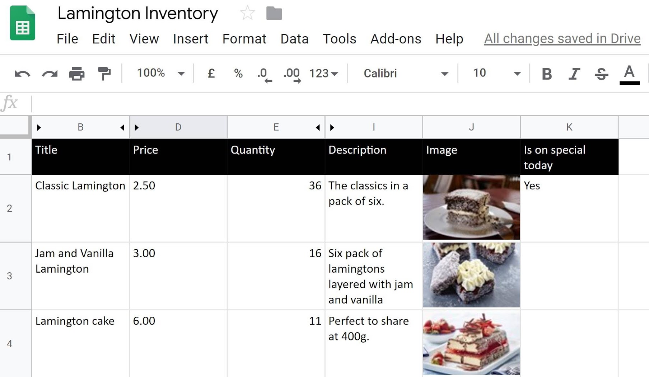649x377 pixels.
Task: Open the Add-ons menu
Action: pos(396,39)
